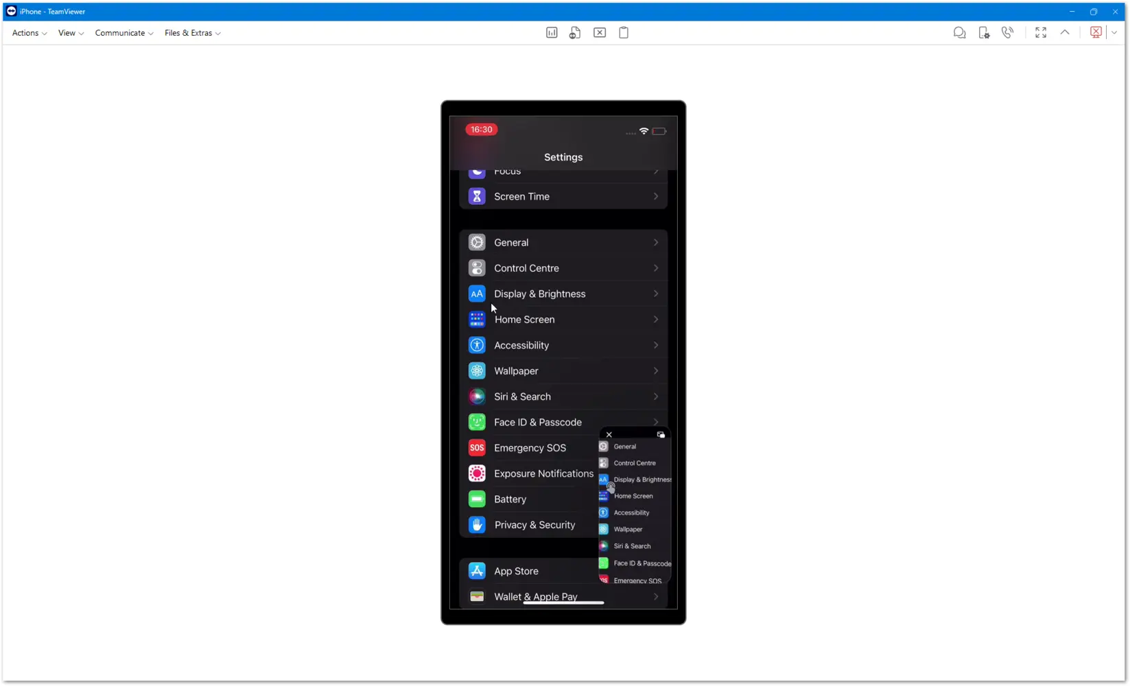
Task: Click the boxed X toolbar icon
Action: coord(600,33)
